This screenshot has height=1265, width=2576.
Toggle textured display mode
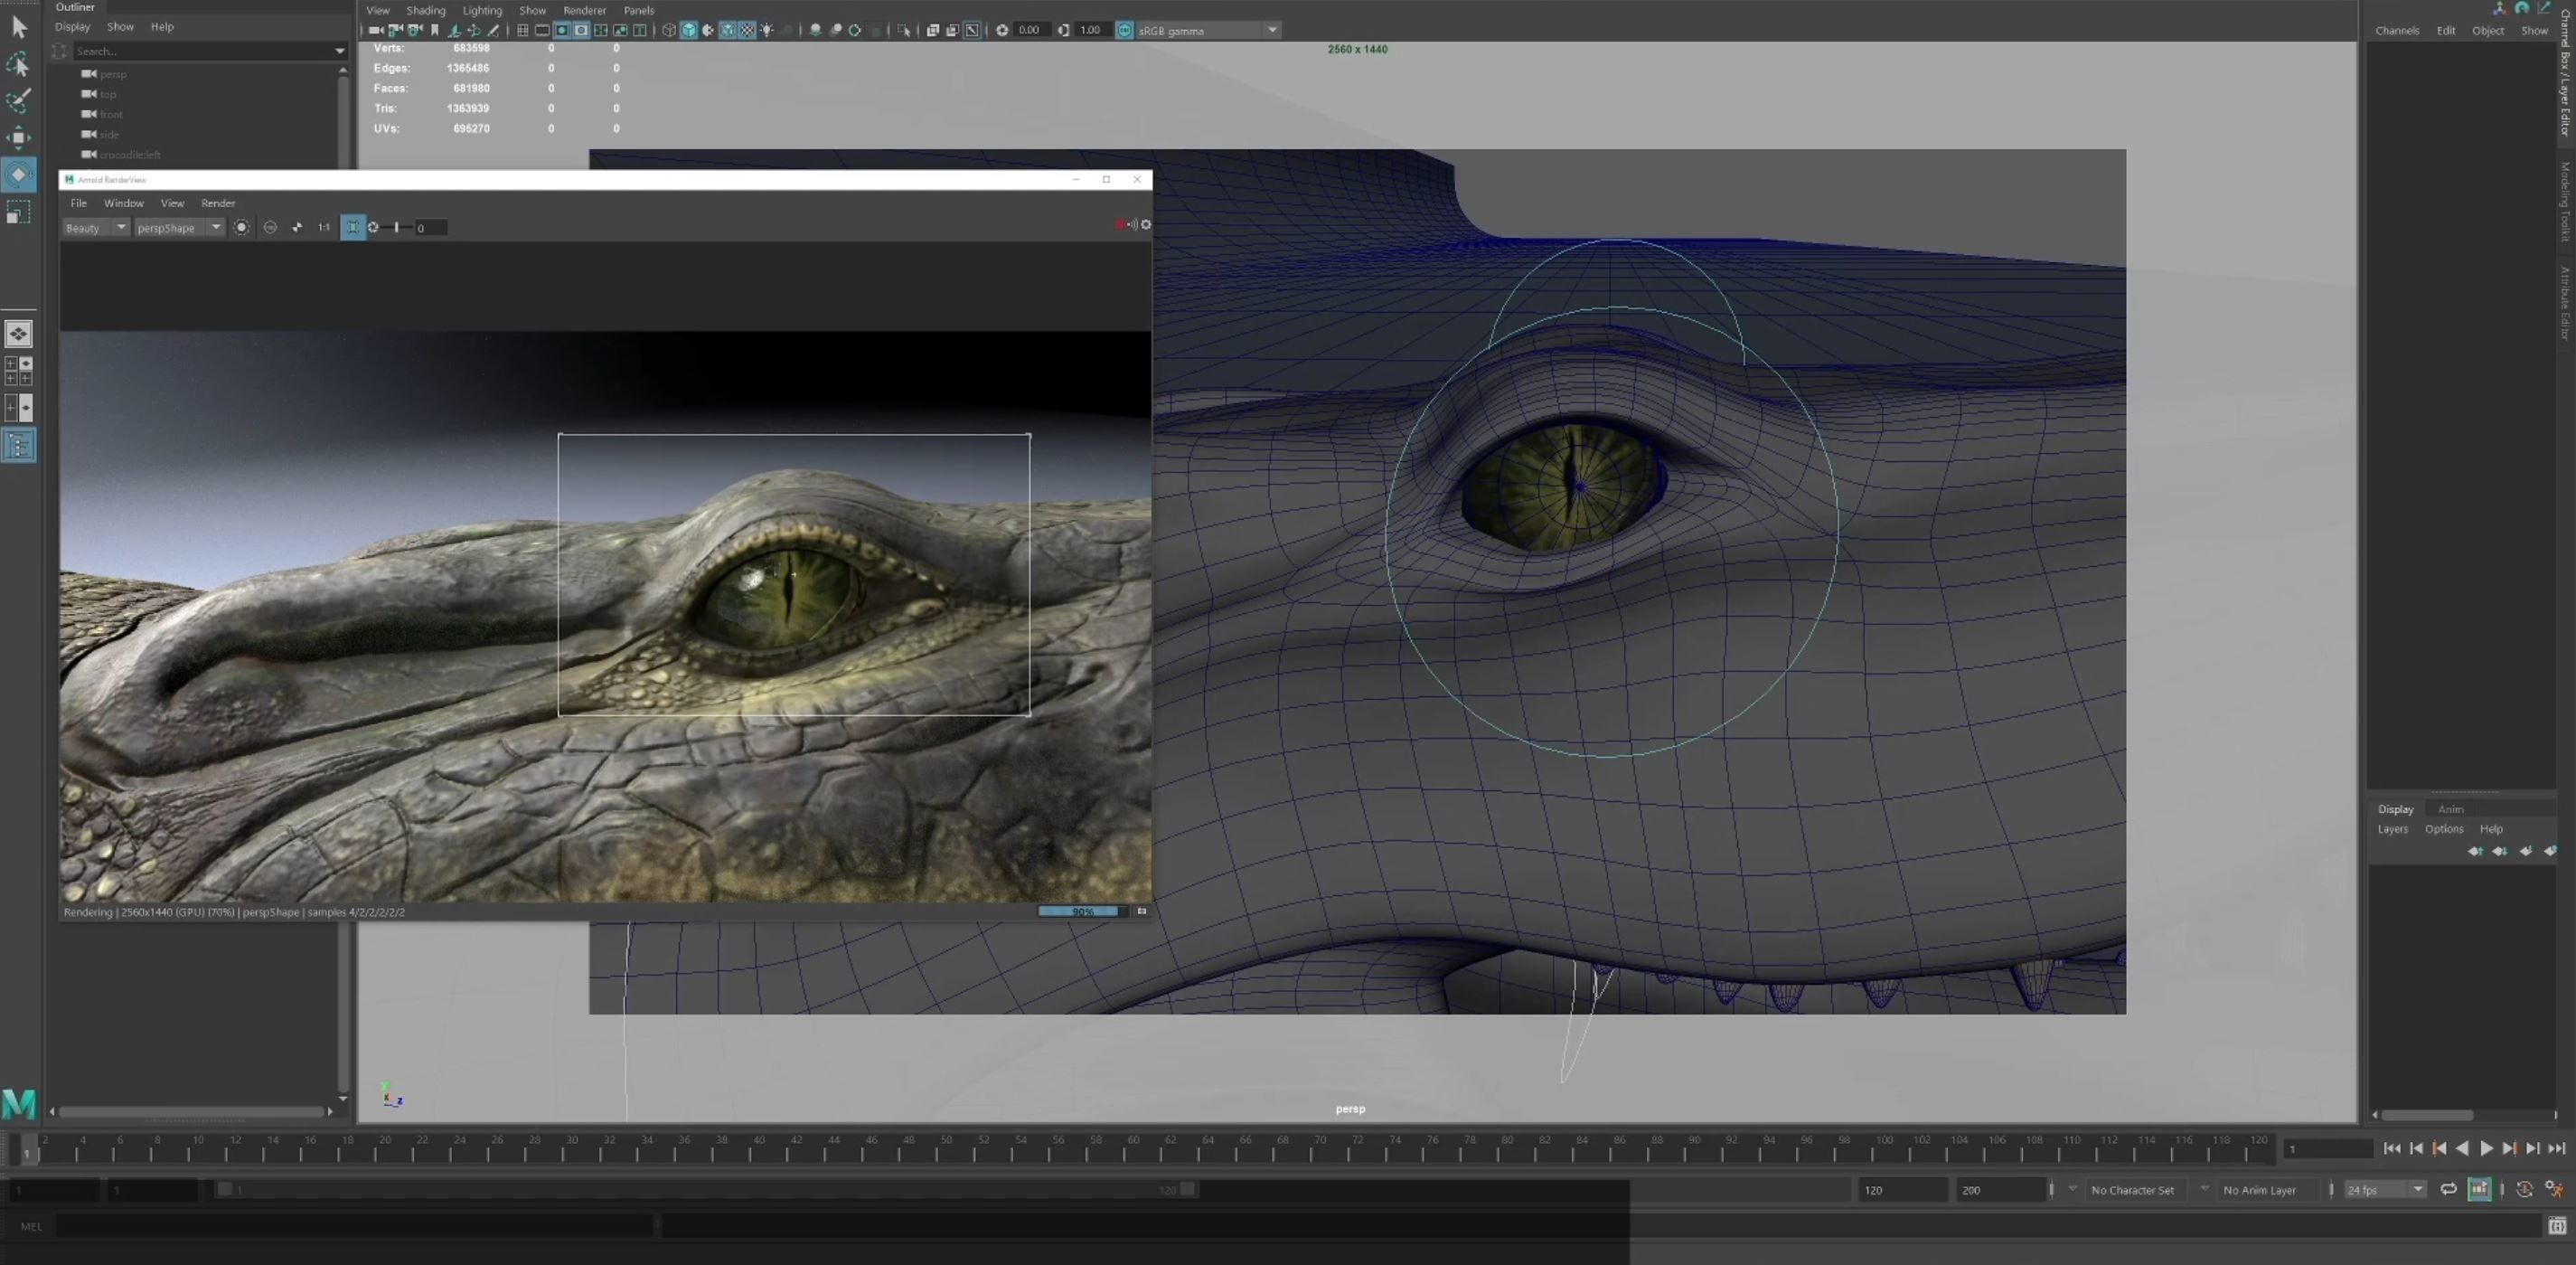(746, 30)
